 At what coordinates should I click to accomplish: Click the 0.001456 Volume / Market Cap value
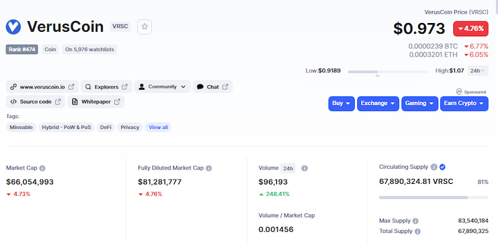click(x=276, y=229)
